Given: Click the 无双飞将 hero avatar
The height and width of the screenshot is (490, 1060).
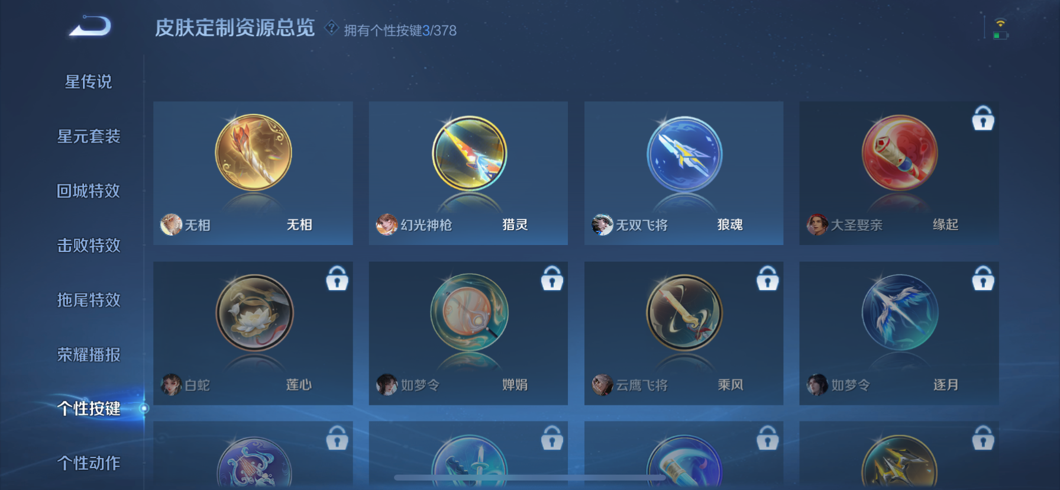Looking at the screenshot, I should [602, 225].
